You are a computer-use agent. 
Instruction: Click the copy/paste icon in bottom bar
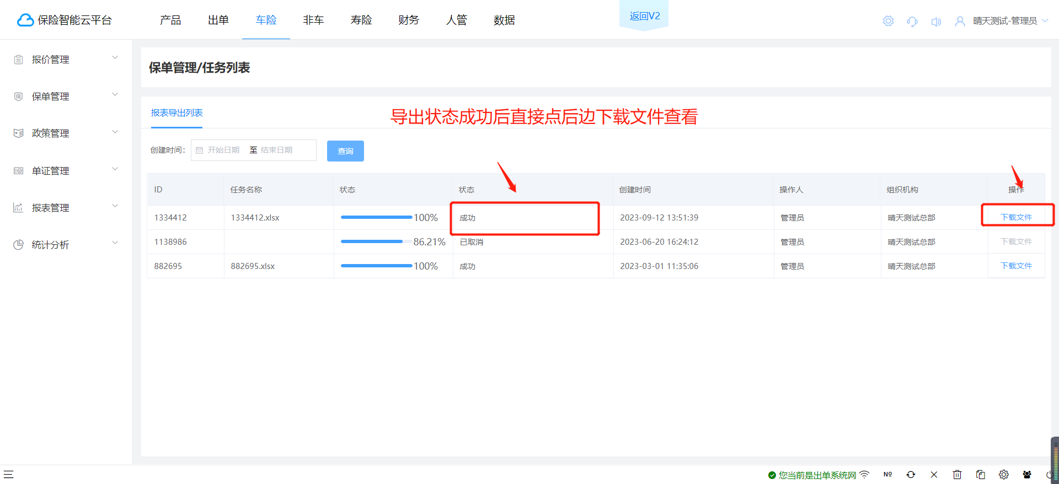(x=980, y=474)
